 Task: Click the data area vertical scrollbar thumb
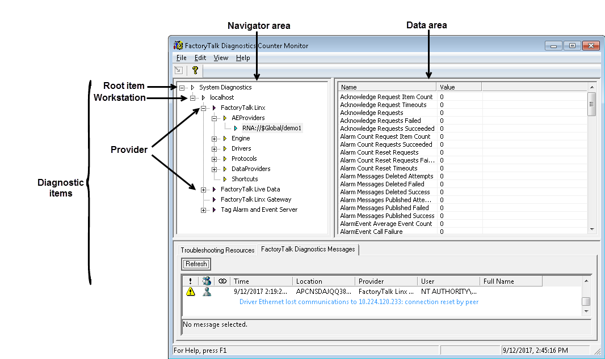click(x=592, y=104)
